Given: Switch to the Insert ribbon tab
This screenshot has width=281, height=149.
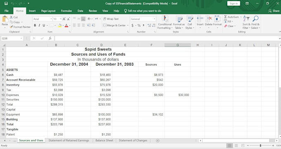Looking at the screenshot, I should [32, 11].
